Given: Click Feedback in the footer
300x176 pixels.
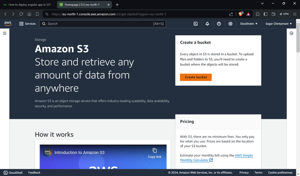Looking at the screenshot, I should click(34, 172).
